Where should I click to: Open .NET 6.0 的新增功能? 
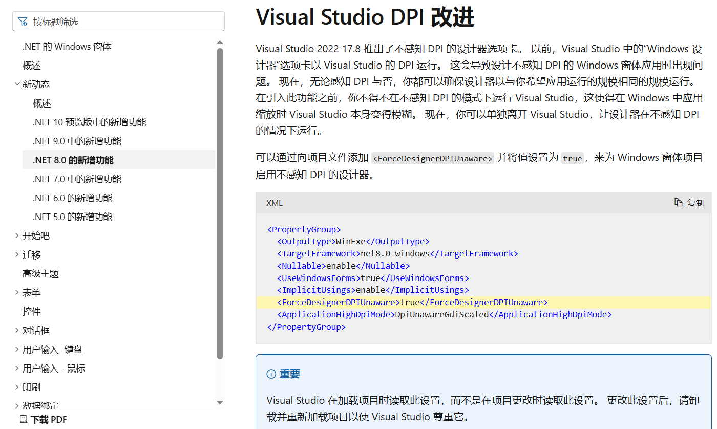(73, 198)
